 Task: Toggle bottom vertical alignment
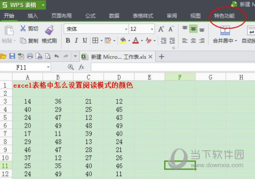coord(202,30)
